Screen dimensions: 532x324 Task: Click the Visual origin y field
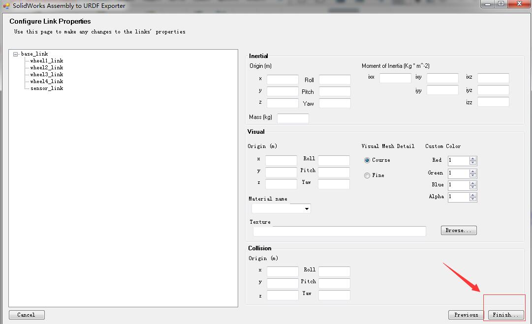(282, 172)
